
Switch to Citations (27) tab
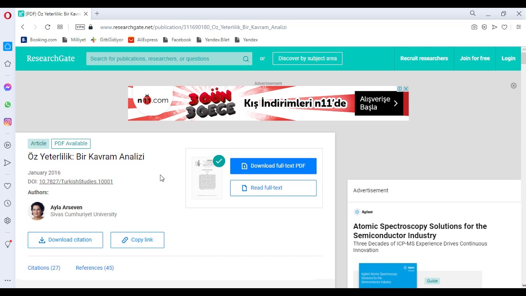pos(44,268)
